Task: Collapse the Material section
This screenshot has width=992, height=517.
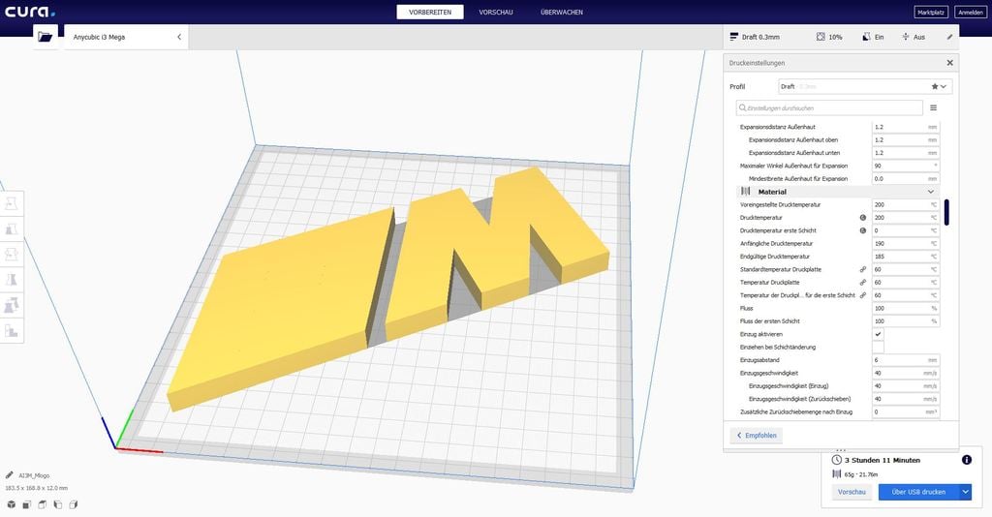Action: click(x=930, y=192)
